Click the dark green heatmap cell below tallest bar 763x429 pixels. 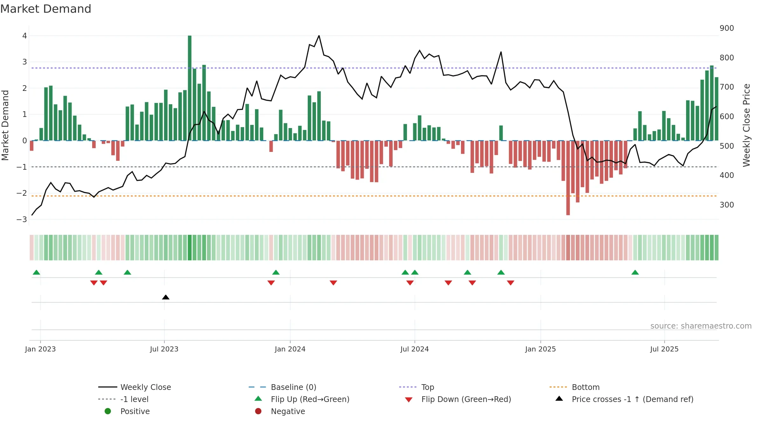click(190, 248)
